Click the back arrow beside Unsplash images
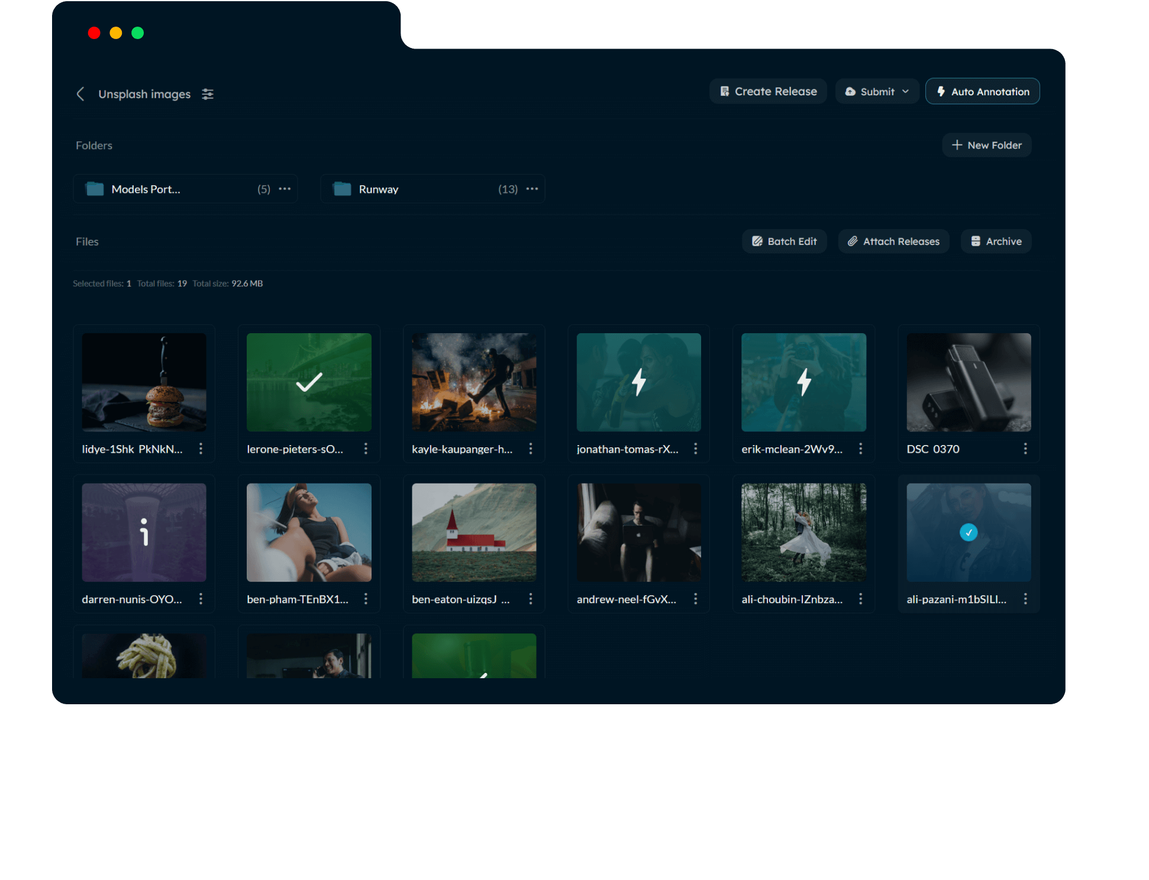This screenshot has width=1149, height=880. point(80,94)
